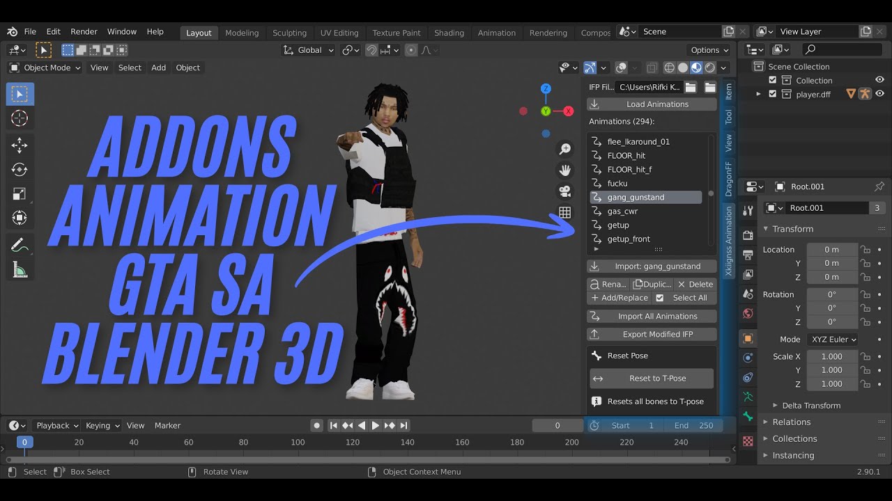Viewport: 892px width, 501px height.
Task: Select the Transform tool
Action: 20,218
